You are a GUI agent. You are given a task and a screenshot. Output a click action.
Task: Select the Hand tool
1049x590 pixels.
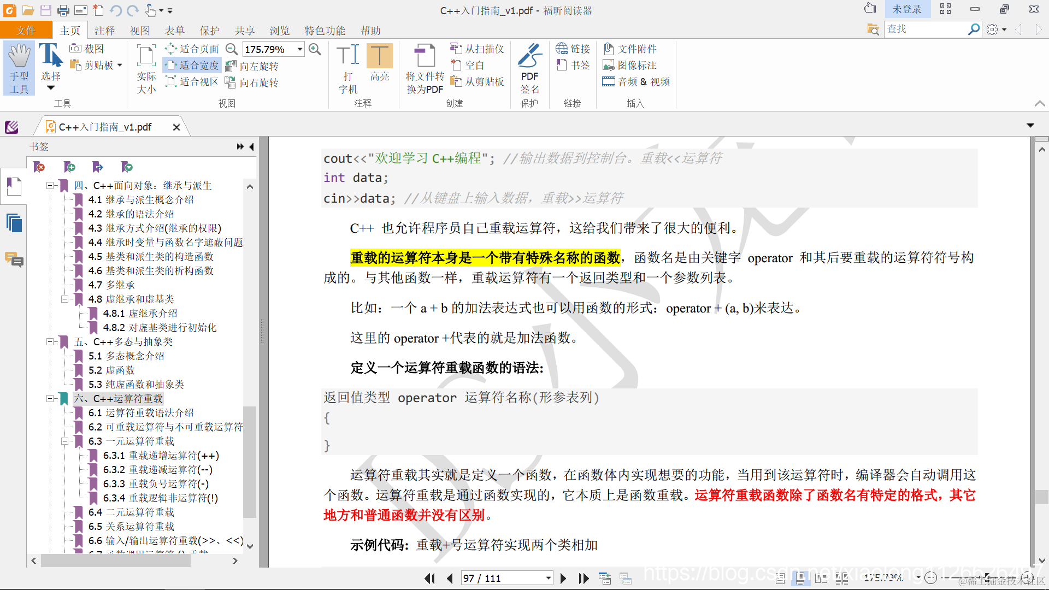19,68
